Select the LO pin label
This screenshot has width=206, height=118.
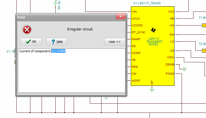[172, 42]
